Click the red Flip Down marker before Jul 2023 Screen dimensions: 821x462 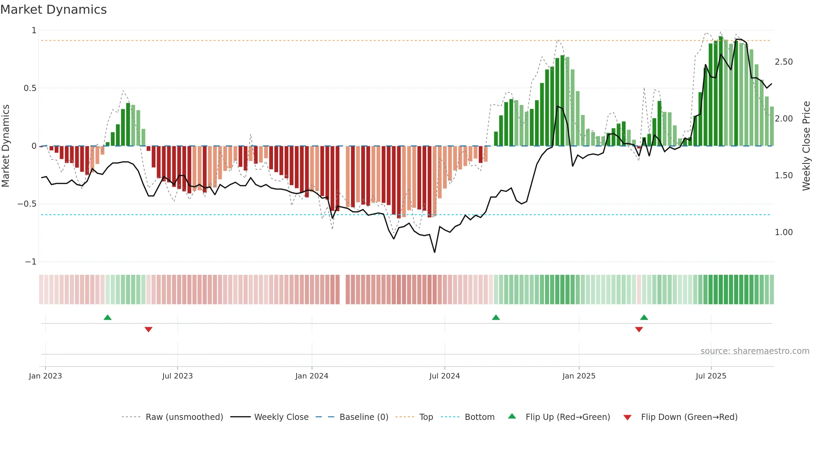[148, 330]
